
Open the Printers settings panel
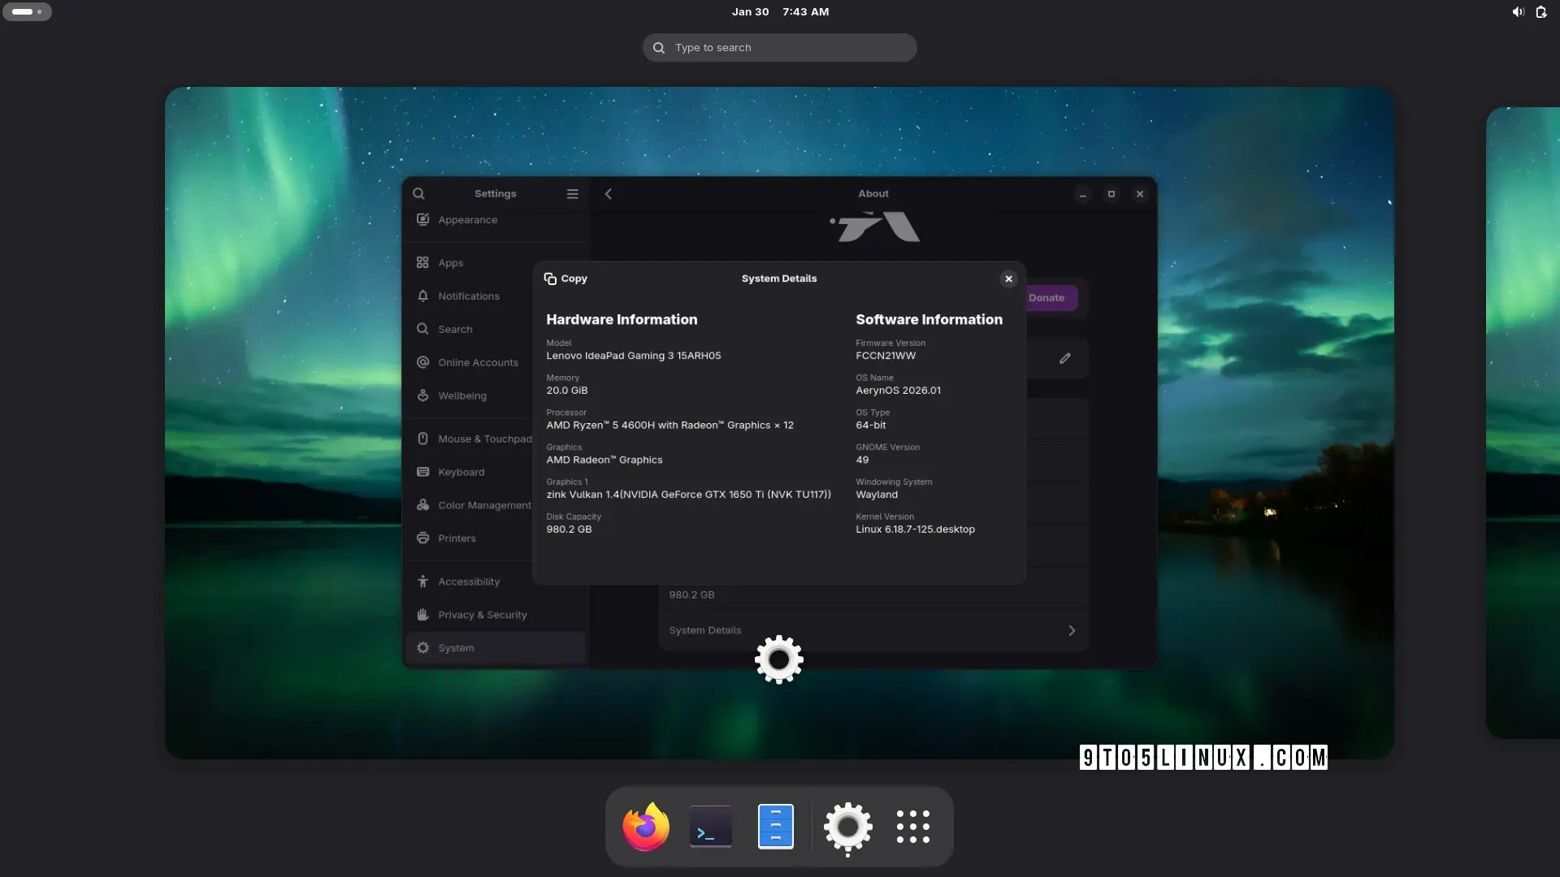point(456,538)
